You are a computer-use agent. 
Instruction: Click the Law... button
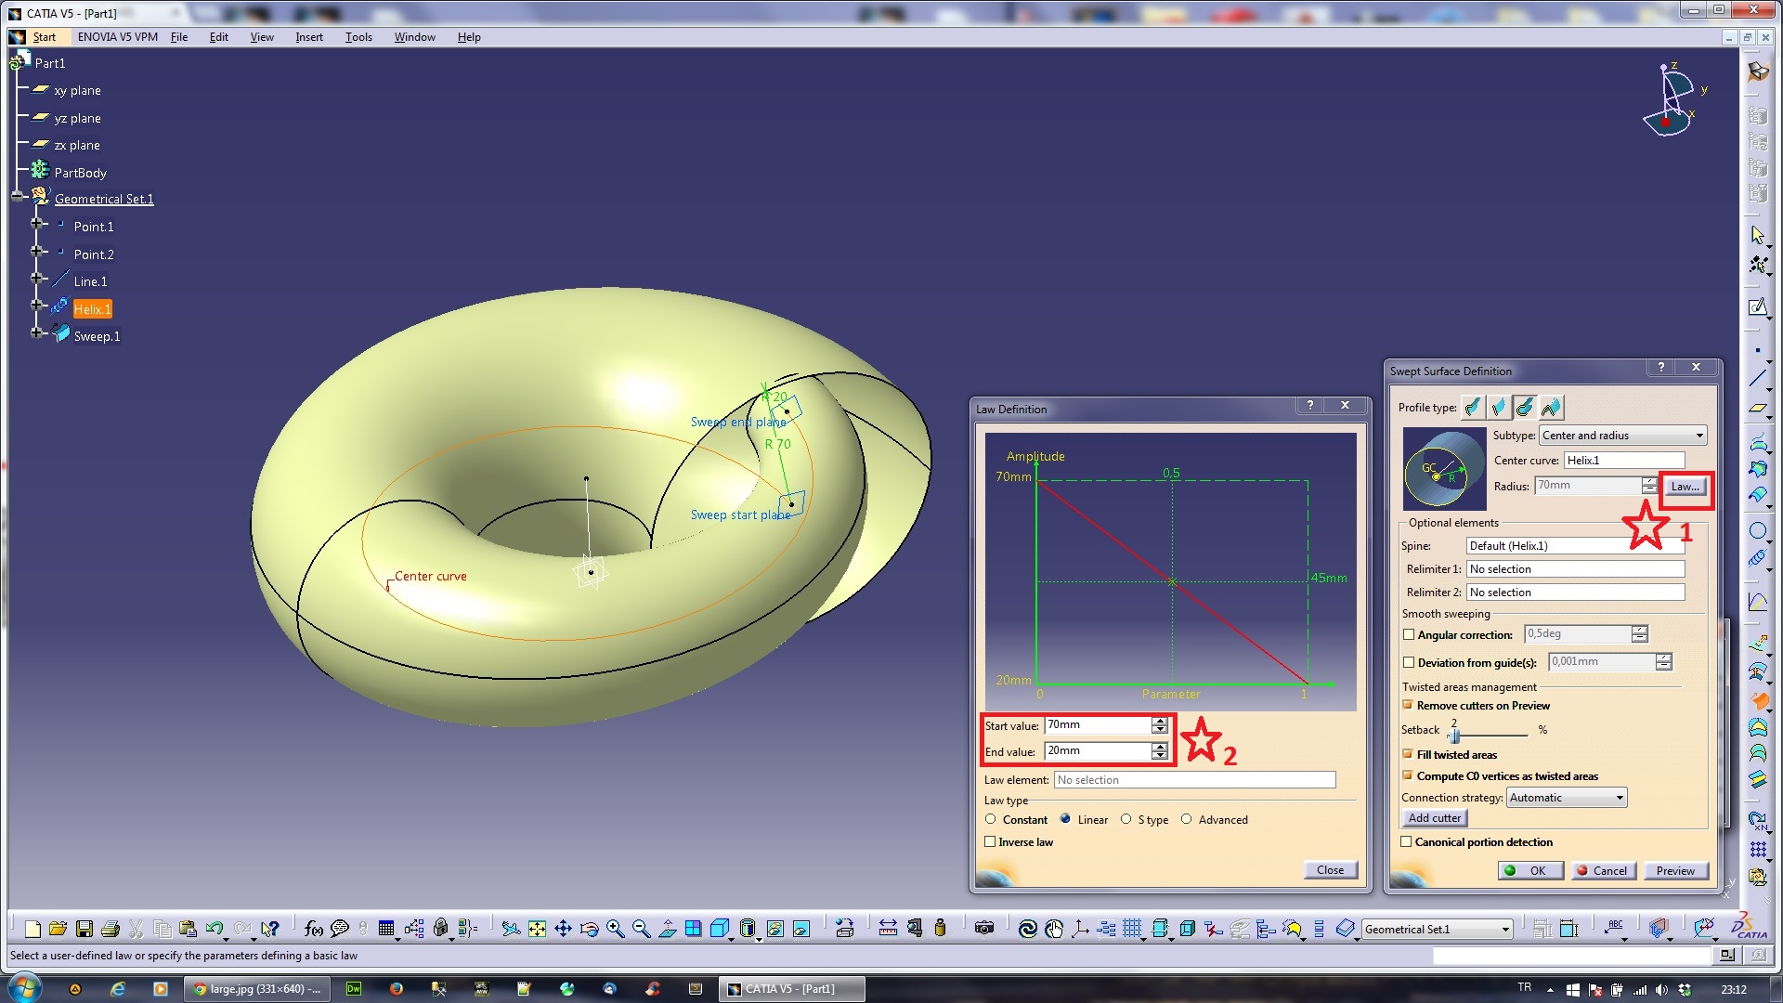tap(1684, 487)
